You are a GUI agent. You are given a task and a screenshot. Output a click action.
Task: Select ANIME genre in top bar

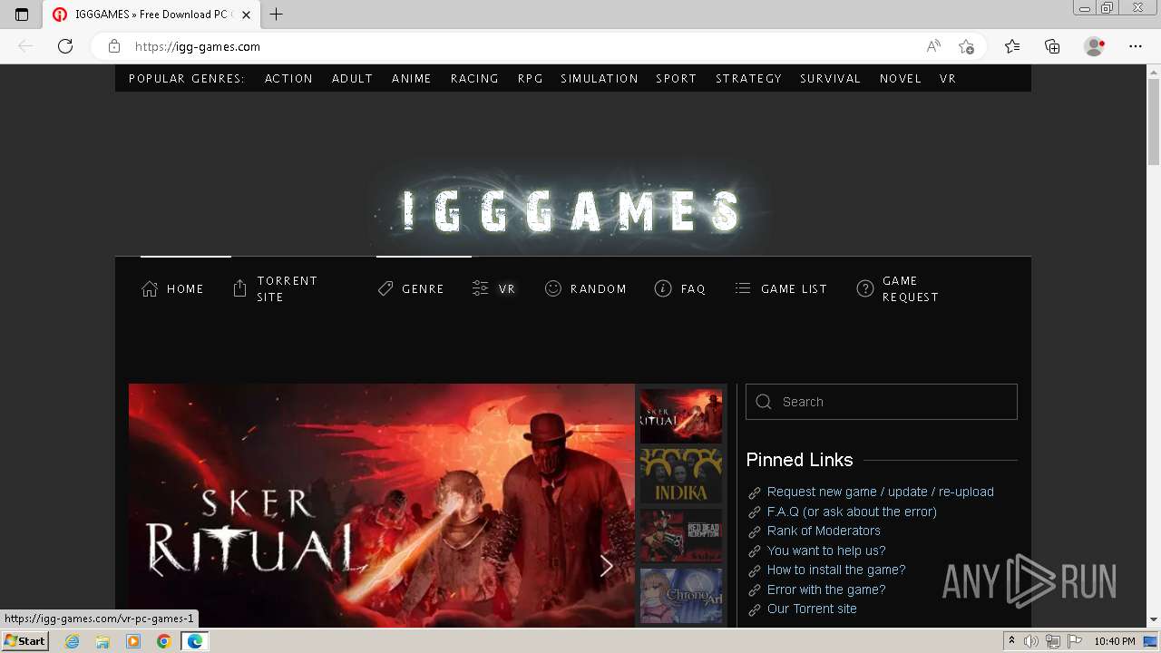(x=411, y=79)
